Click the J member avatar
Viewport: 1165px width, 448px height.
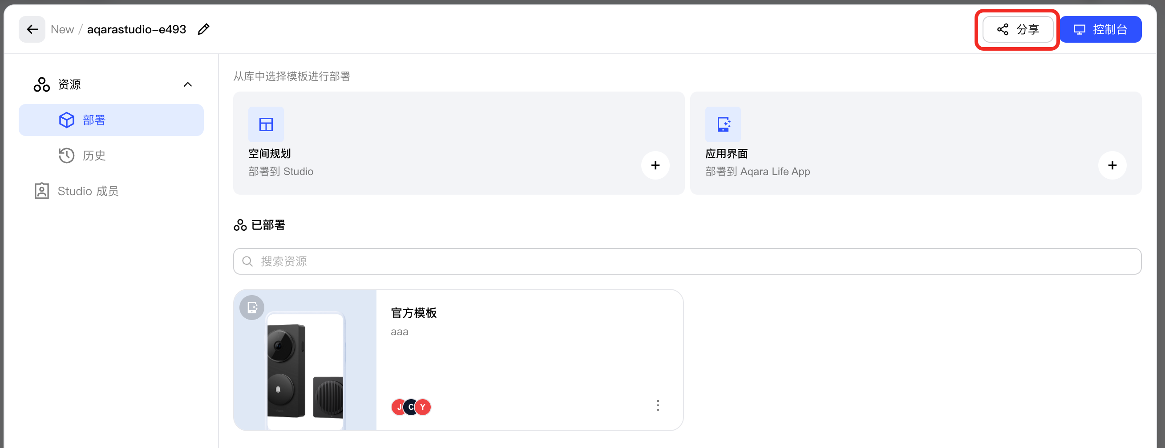[398, 407]
